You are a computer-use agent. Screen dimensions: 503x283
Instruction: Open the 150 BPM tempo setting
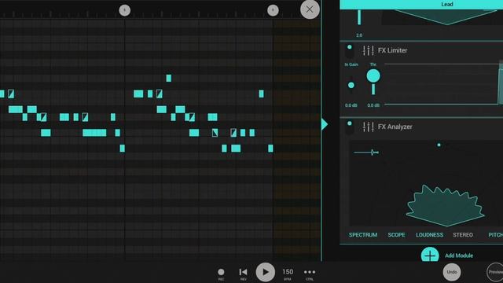[x=288, y=272]
